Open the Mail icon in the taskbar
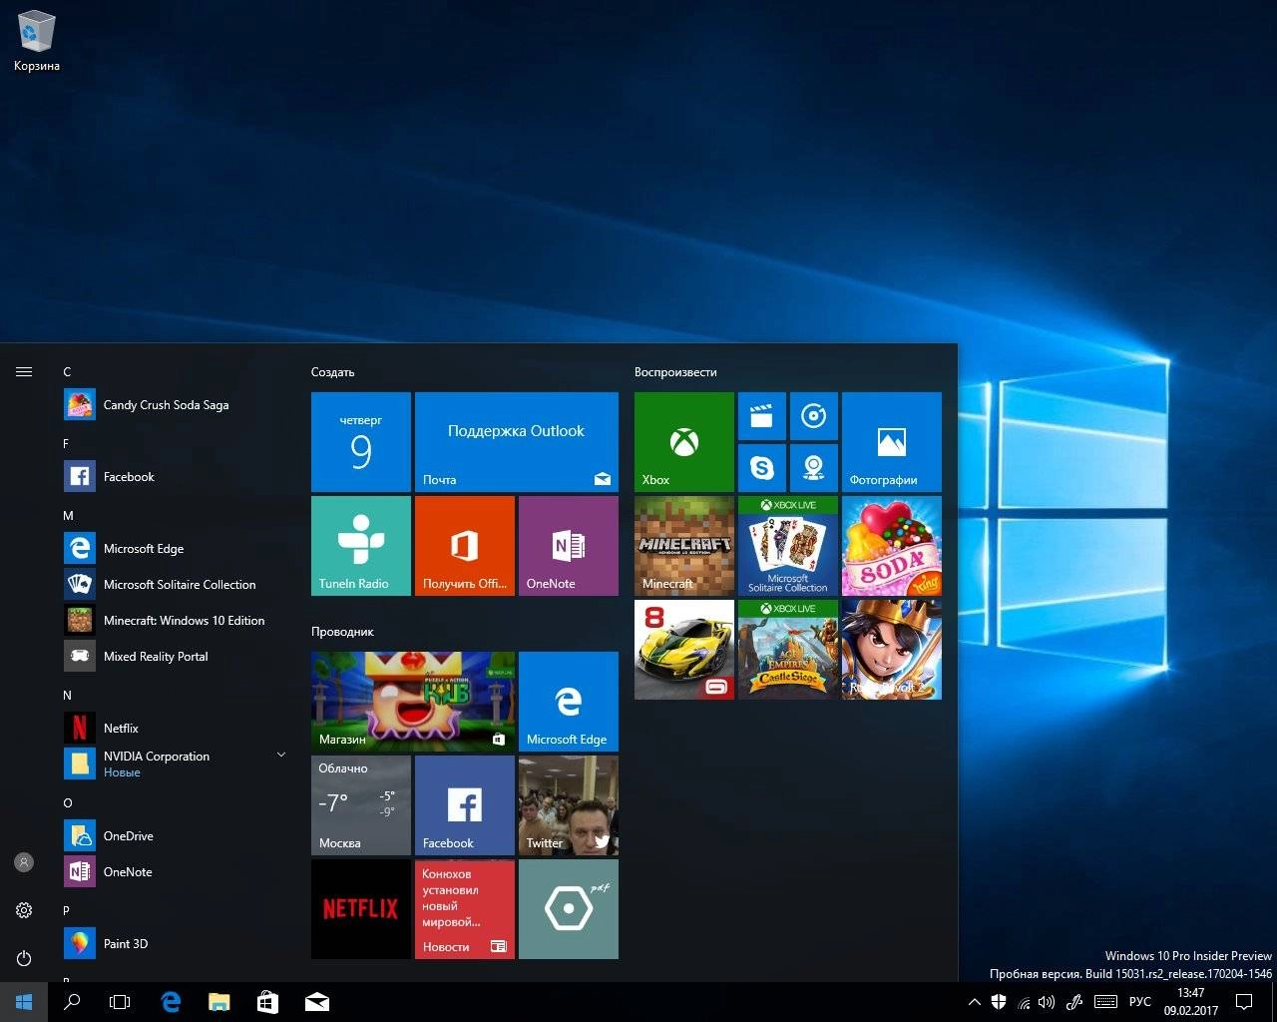Screen dimensions: 1277x1022 [316, 1002]
